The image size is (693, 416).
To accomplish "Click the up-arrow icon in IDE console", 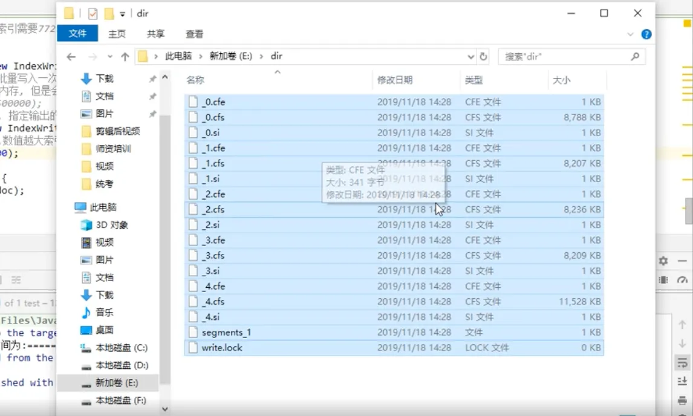I will [682, 325].
